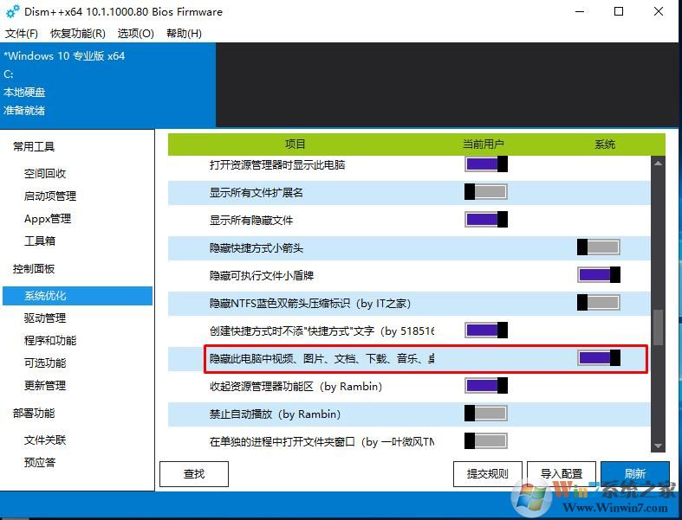Screen dimensions: 682x520
Task: Open the 选项(O) menu
Action: [x=136, y=34]
